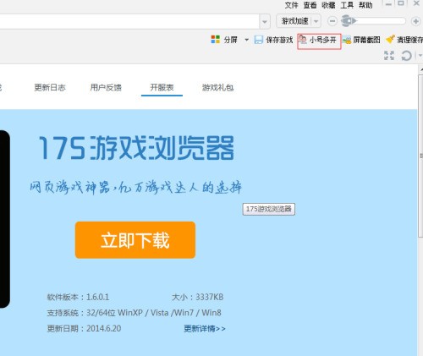Click the 更新日期：2014.6.20 text
423x356 pixels.
click(x=84, y=329)
